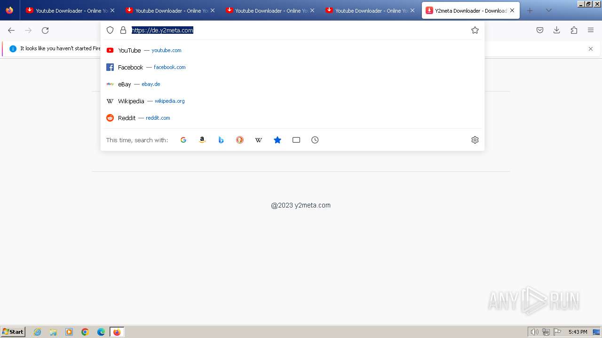Open a new tab
The width and height of the screenshot is (602, 338).
530,10
